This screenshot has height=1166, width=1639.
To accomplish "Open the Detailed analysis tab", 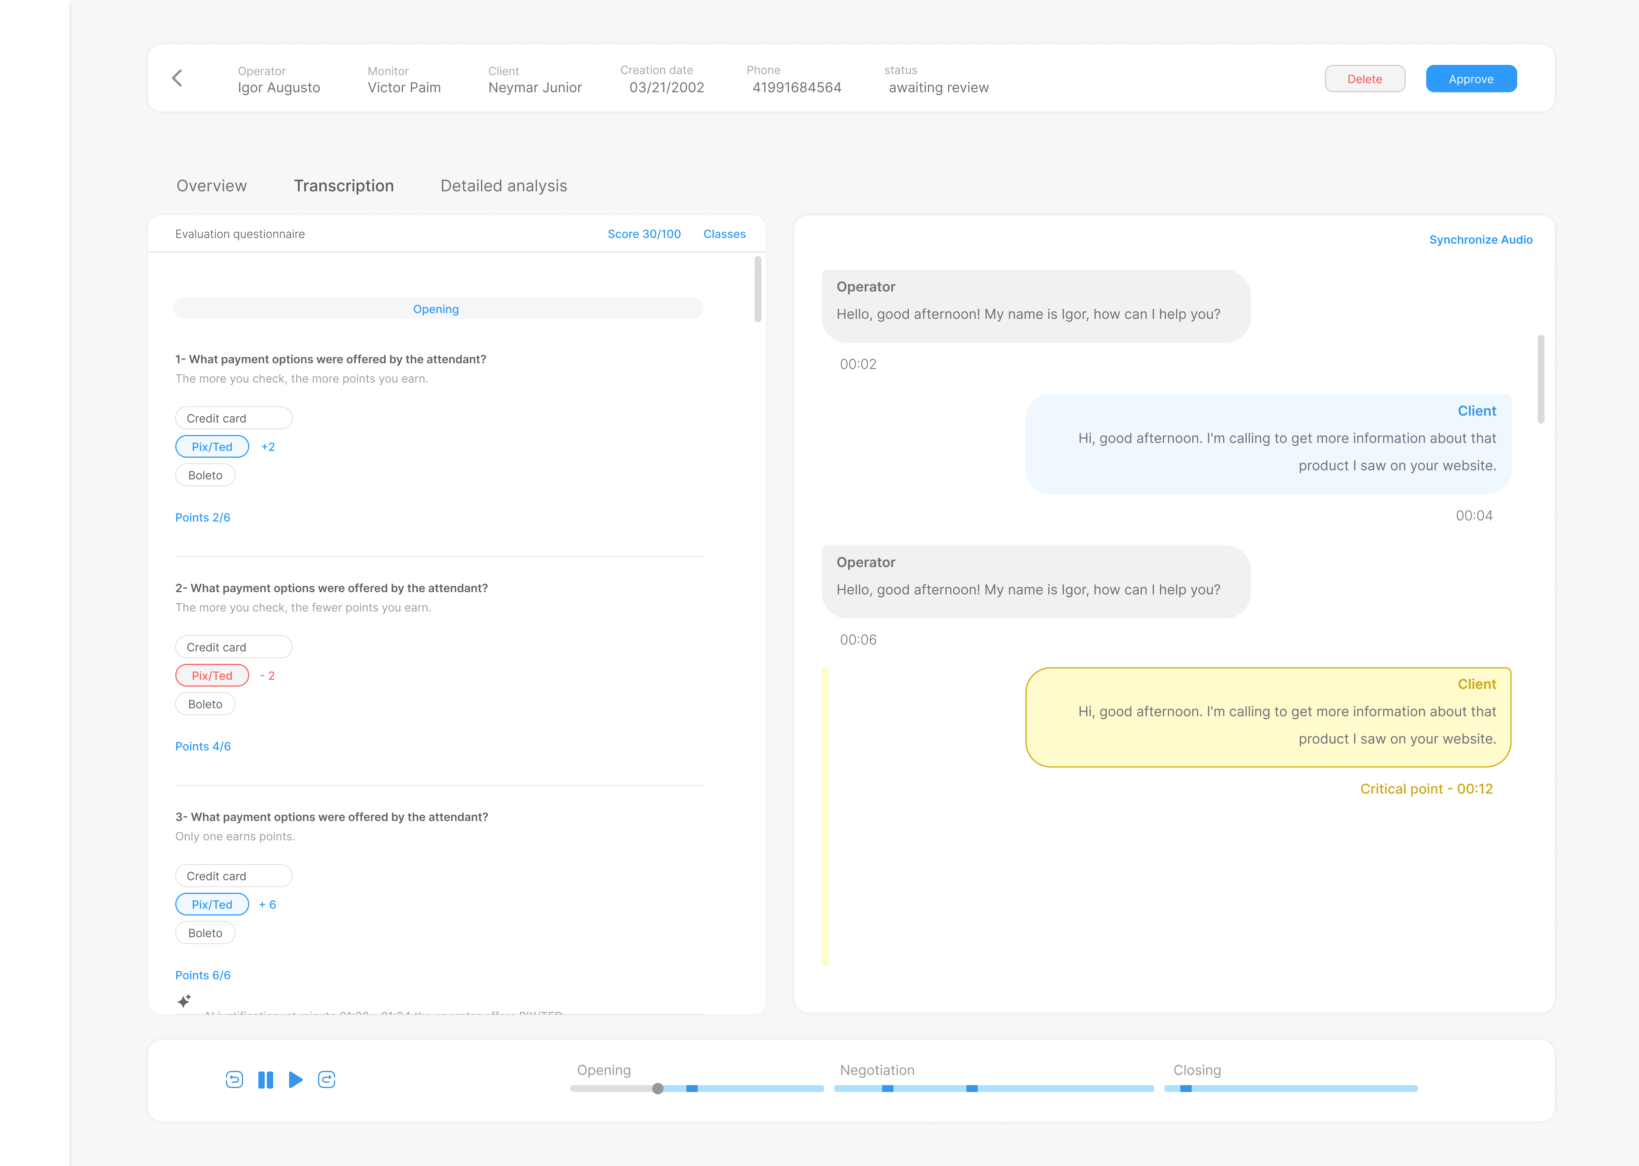I will point(503,186).
